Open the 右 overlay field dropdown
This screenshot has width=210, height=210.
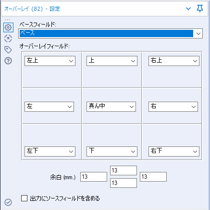coord(173,106)
